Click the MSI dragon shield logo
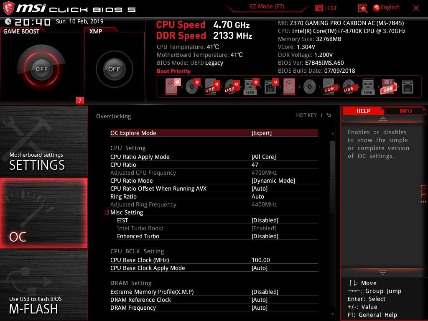The width and height of the screenshot is (428, 321). (x=8, y=8)
